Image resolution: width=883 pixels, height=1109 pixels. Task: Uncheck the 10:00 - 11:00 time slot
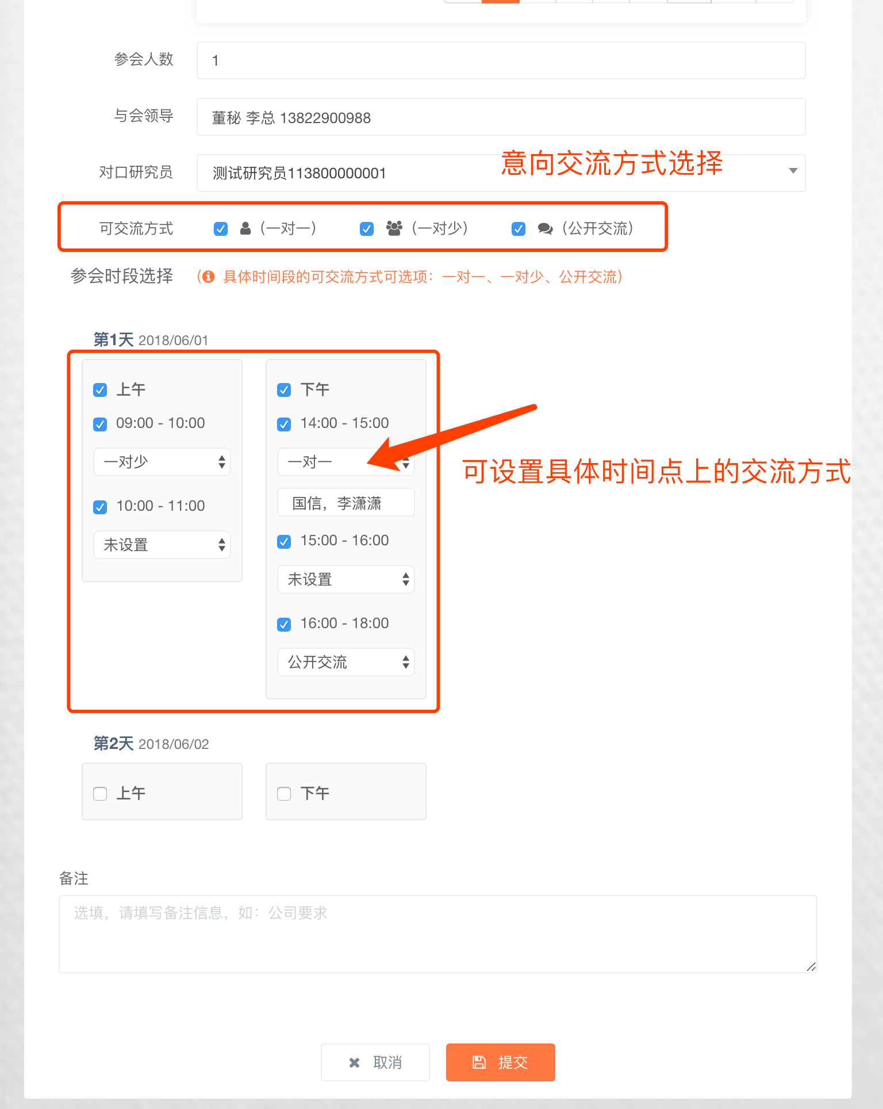point(100,507)
